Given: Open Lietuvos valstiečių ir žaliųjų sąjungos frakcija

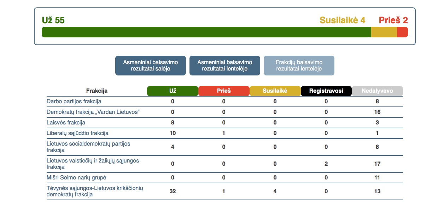Looking at the screenshot, I should tap(93, 164).
